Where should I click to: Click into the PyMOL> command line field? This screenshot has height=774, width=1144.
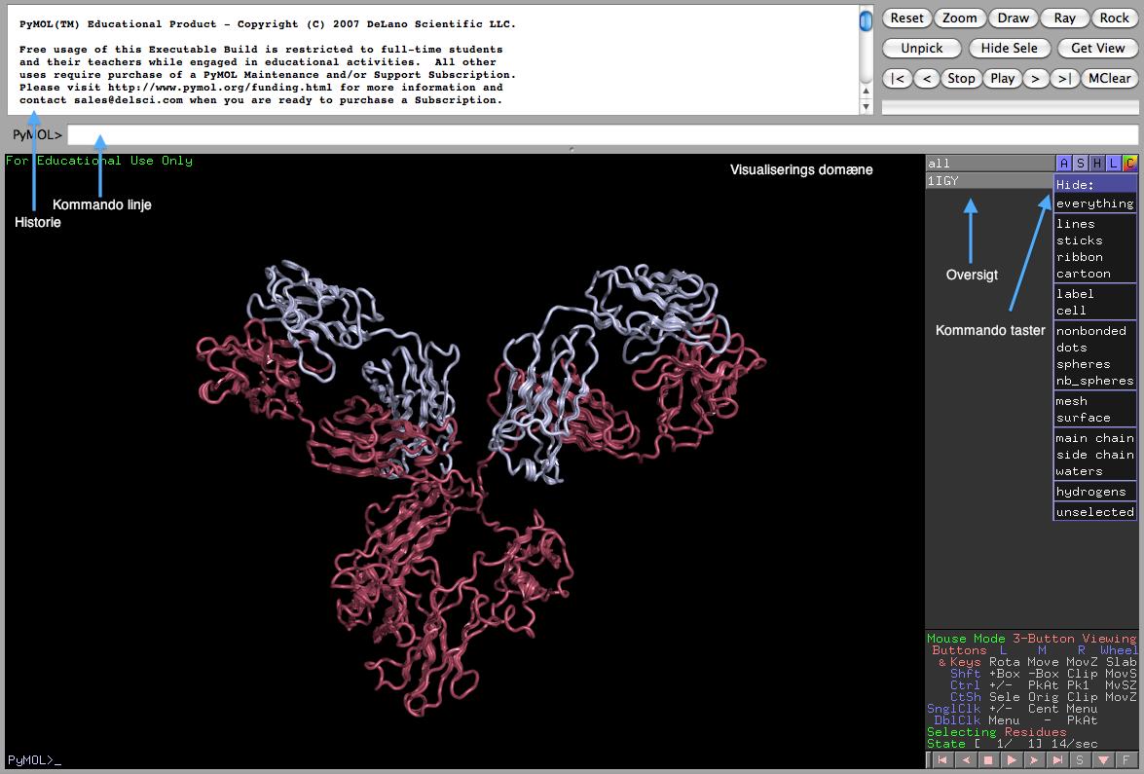click(x=602, y=135)
